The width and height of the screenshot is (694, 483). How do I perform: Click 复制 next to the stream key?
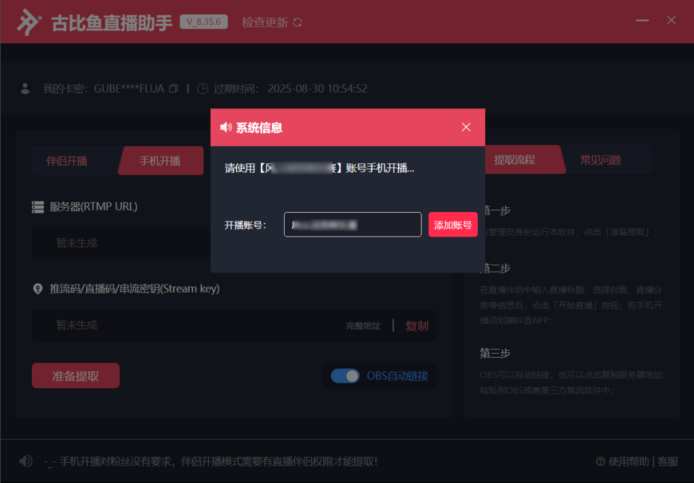tap(417, 326)
